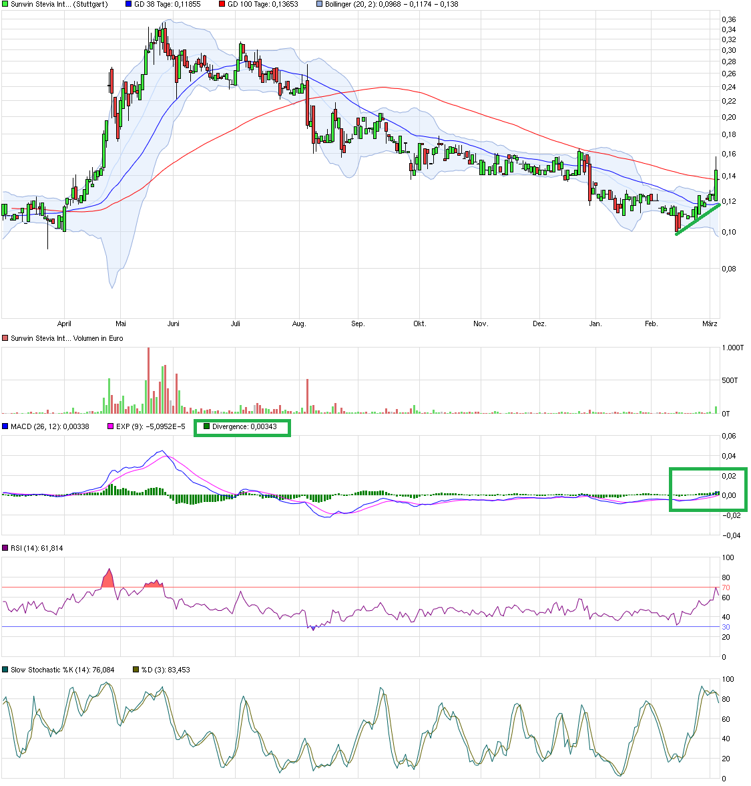Click the 0,20 value on the price axis
Viewport: 751px width, 786px height.
(x=729, y=118)
